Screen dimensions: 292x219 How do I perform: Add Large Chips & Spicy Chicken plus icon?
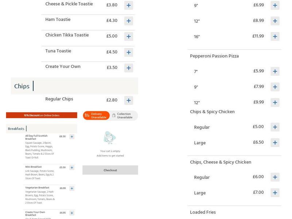(274, 143)
